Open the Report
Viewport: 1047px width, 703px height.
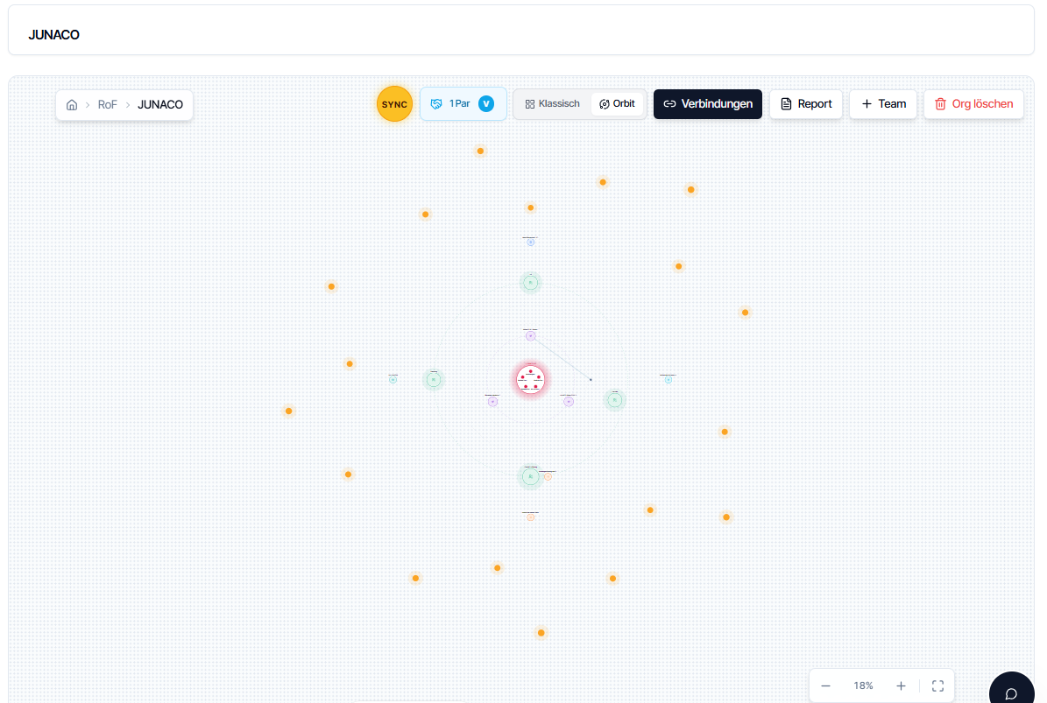click(x=806, y=104)
